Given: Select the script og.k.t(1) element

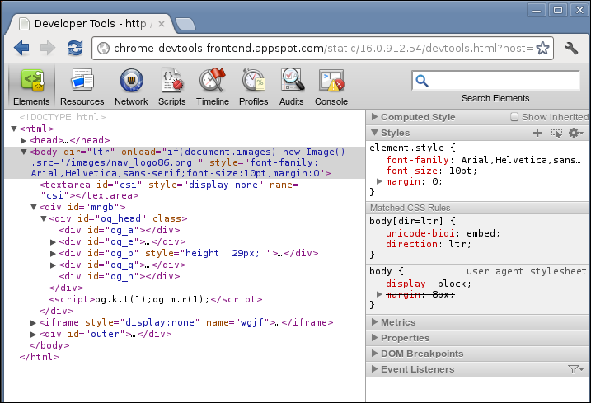Looking at the screenshot, I should (x=156, y=299).
